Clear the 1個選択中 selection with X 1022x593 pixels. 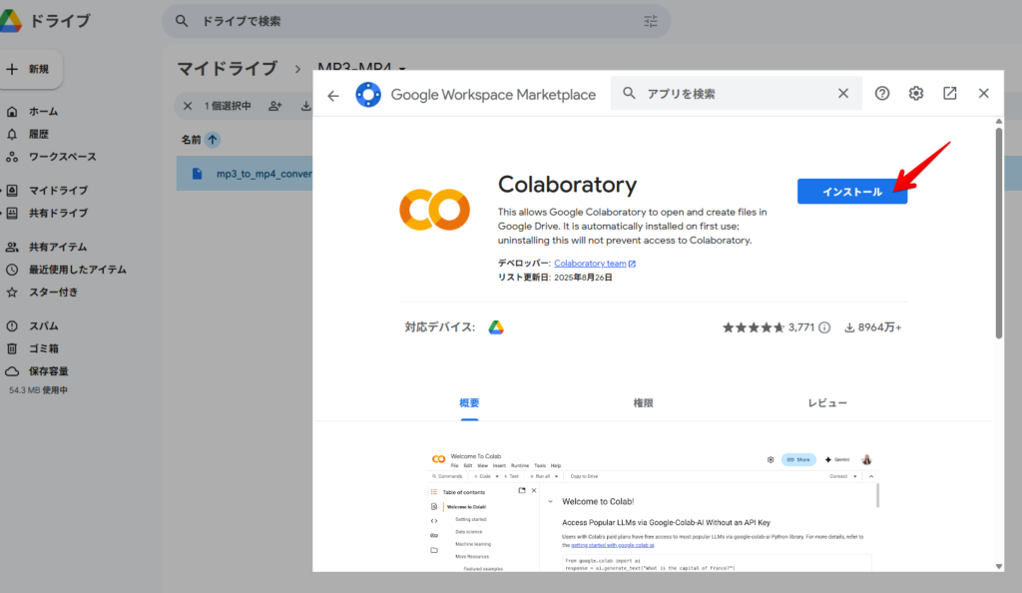[x=188, y=106]
